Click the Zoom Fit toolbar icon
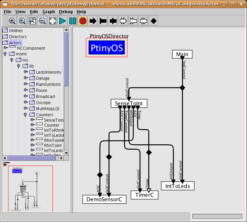The width and height of the screenshot is (247, 222). tap(32, 21)
